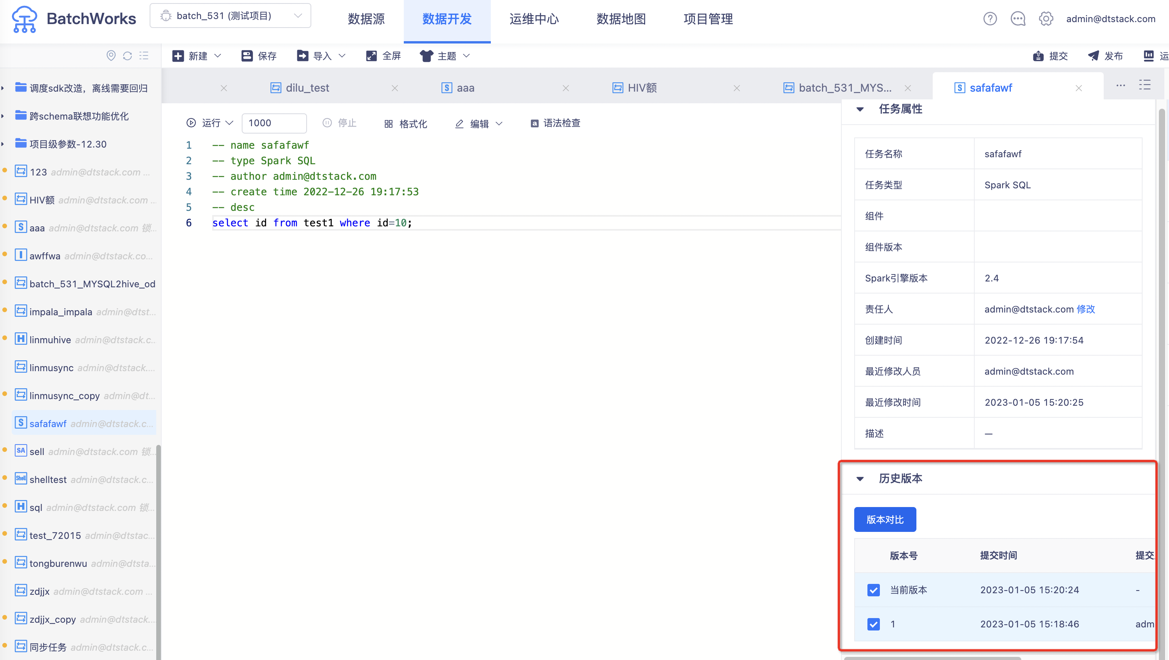Open the 123 task in tree
The image size is (1169, 660).
coord(85,172)
